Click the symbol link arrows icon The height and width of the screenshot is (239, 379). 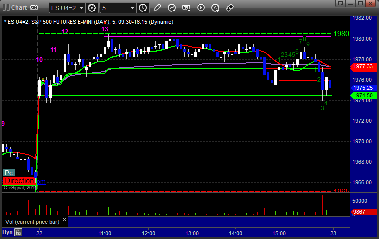point(230,8)
